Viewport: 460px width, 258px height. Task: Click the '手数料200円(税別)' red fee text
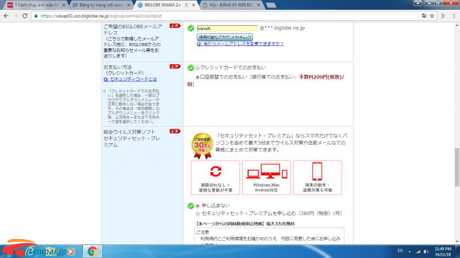point(320,77)
